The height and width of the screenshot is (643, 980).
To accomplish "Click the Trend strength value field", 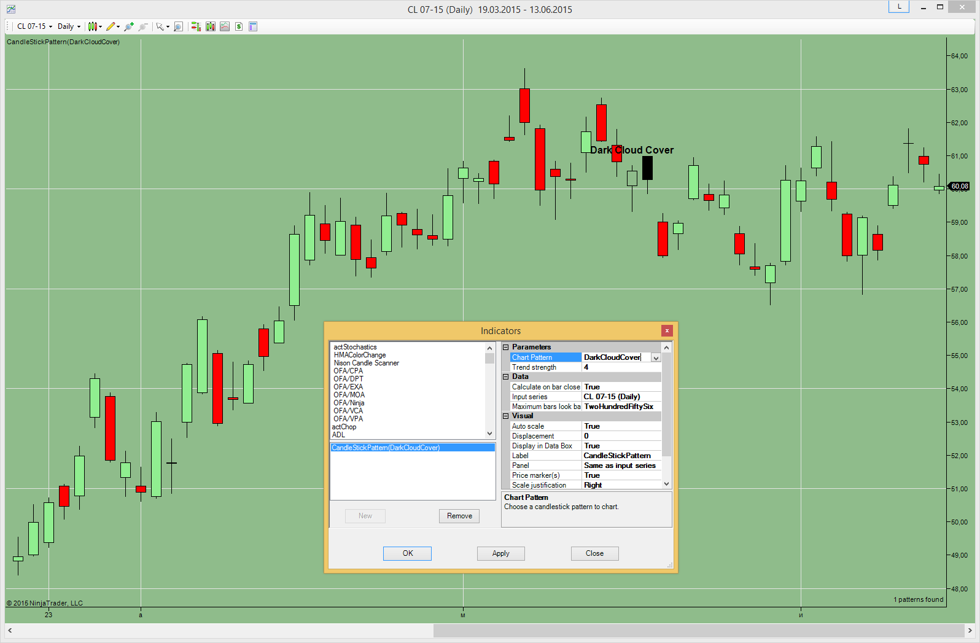I will click(x=620, y=367).
